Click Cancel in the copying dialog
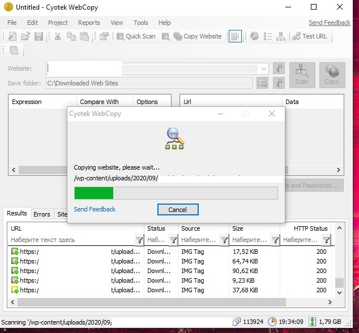This screenshot has height=333, width=359. 178,210
